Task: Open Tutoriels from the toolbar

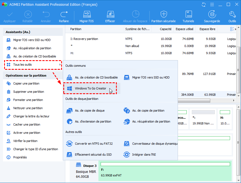Action: pyautogui.click(x=188, y=17)
